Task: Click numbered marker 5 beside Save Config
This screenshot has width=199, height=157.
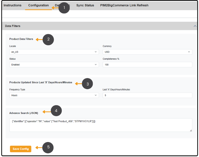Action: click(x=48, y=148)
